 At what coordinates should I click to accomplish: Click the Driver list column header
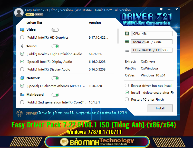(x=34, y=23)
